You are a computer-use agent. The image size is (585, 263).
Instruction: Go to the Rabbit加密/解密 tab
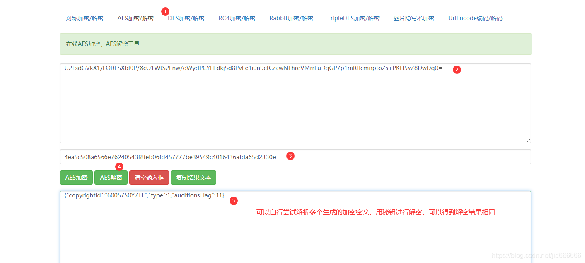click(291, 18)
